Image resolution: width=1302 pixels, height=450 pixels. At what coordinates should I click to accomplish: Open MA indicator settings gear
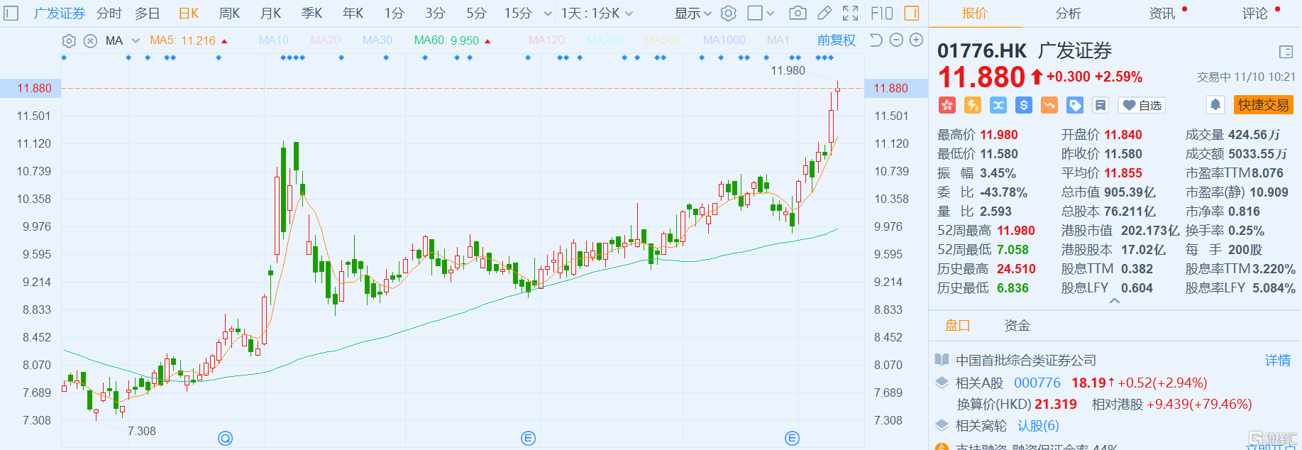pos(69,41)
